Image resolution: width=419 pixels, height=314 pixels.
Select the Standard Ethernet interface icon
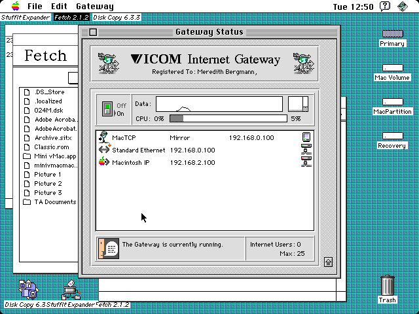104,150
